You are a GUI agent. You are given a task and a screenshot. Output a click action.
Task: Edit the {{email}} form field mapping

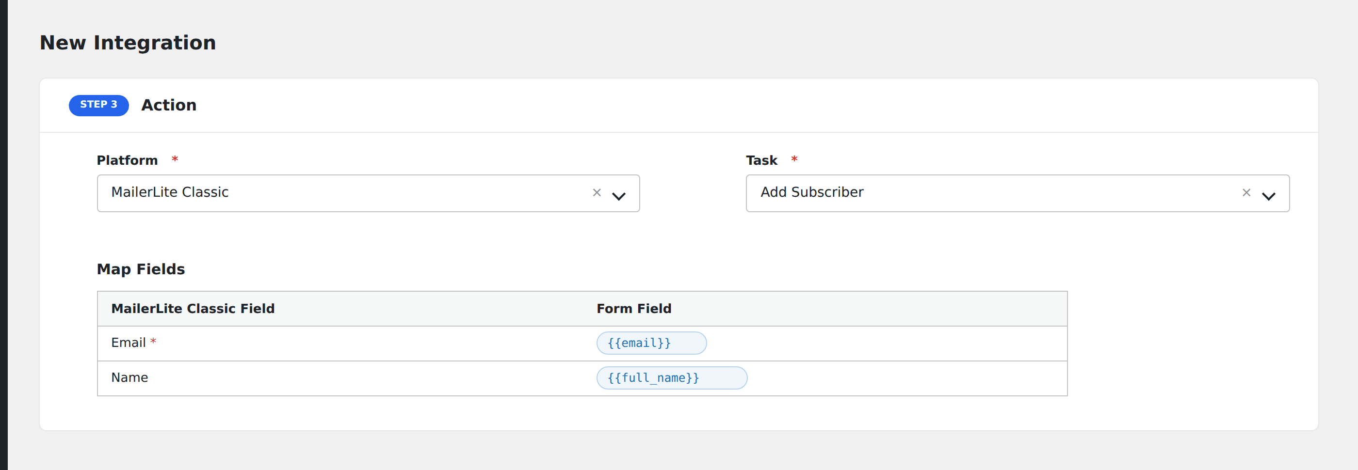(651, 343)
